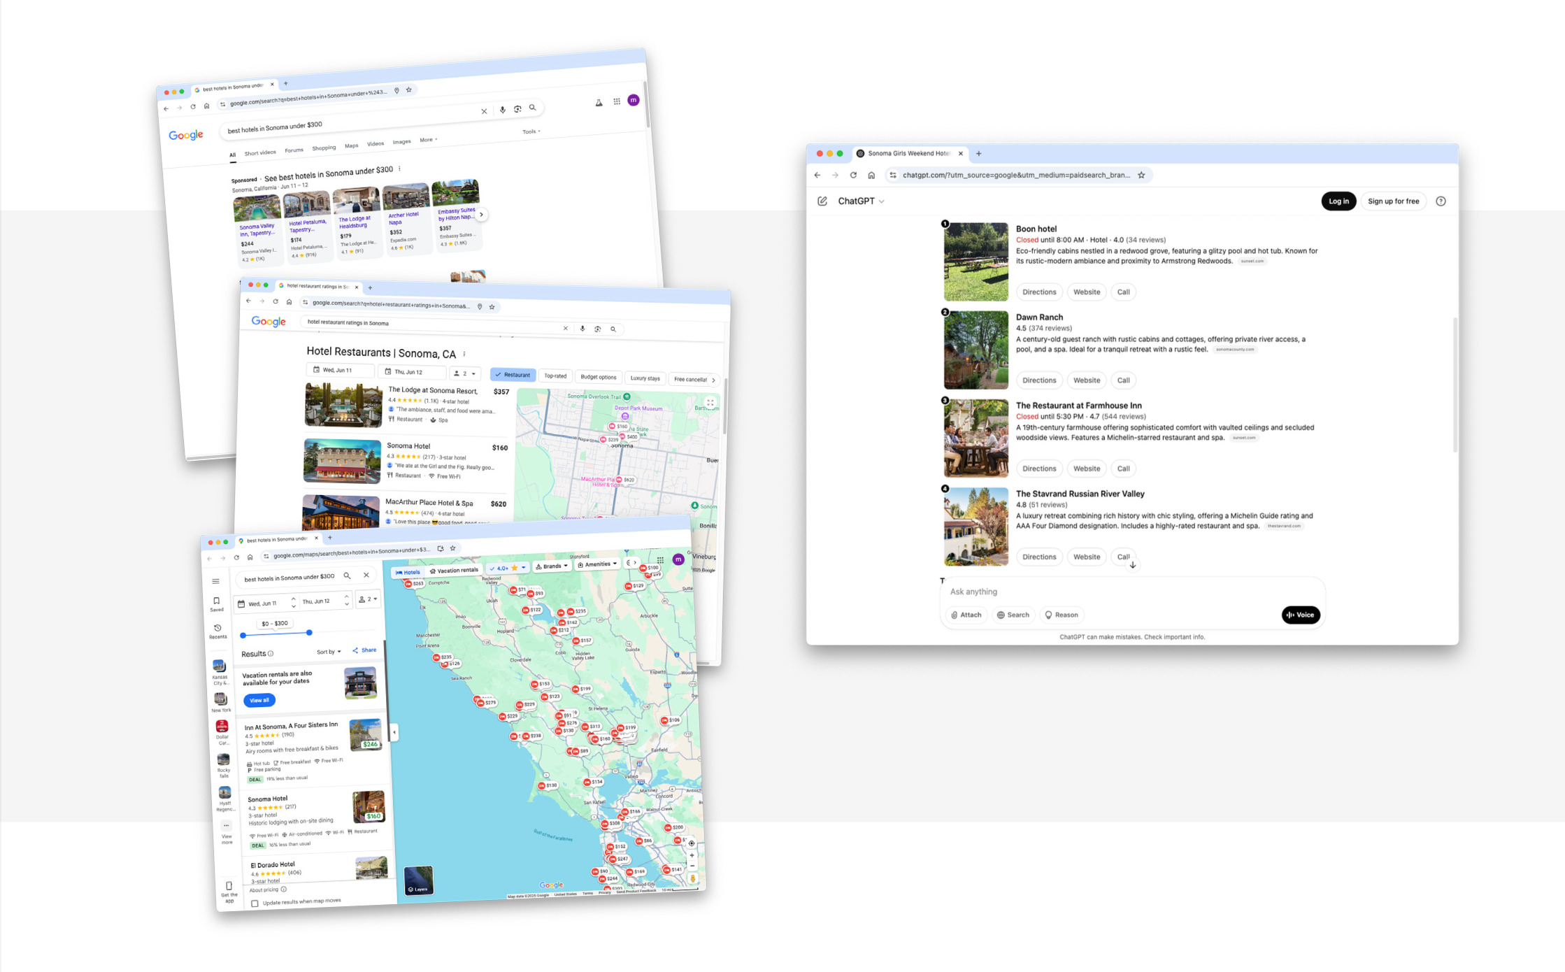Open Google apps grid in Maps window

(x=660, y=560)
